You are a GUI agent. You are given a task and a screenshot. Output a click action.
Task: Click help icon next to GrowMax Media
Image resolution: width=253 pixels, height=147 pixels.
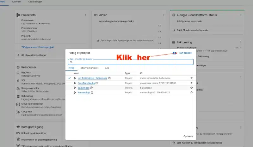coord(97,83)
